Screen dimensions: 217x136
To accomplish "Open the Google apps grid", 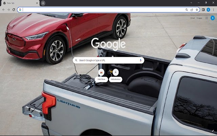I will point(206,18).
